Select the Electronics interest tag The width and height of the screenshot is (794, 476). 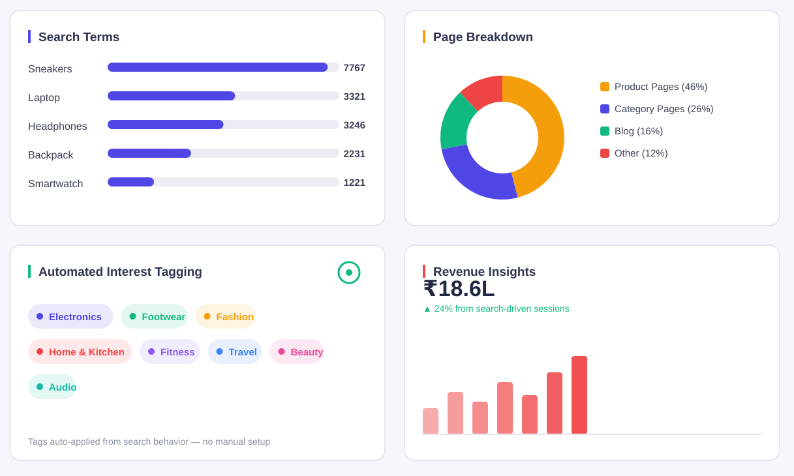[x=70, y=316]
